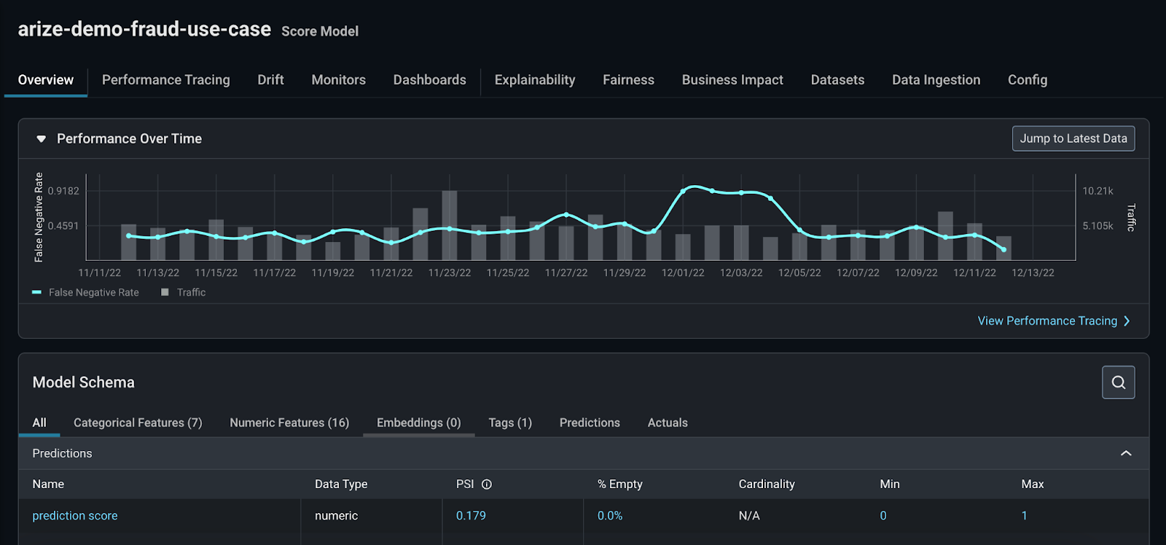Viewport: 1166px width, 545px height.
Task: Open the Dashboards tab
Action: [430, 80]
